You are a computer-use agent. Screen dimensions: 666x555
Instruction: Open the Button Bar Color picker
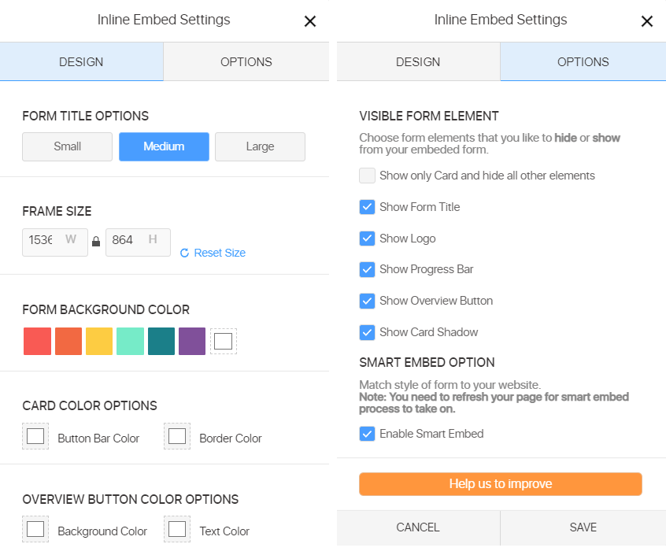(35, 437)
